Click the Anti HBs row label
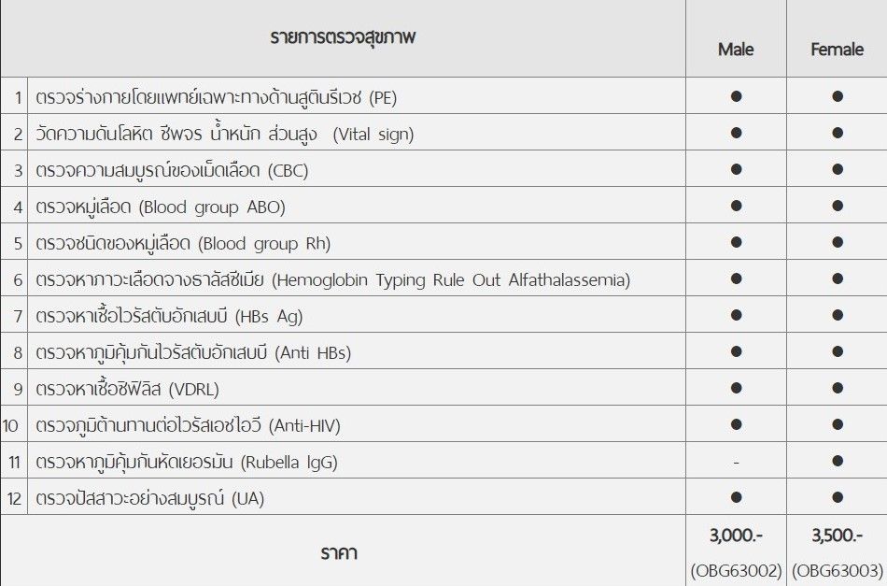 193,352
